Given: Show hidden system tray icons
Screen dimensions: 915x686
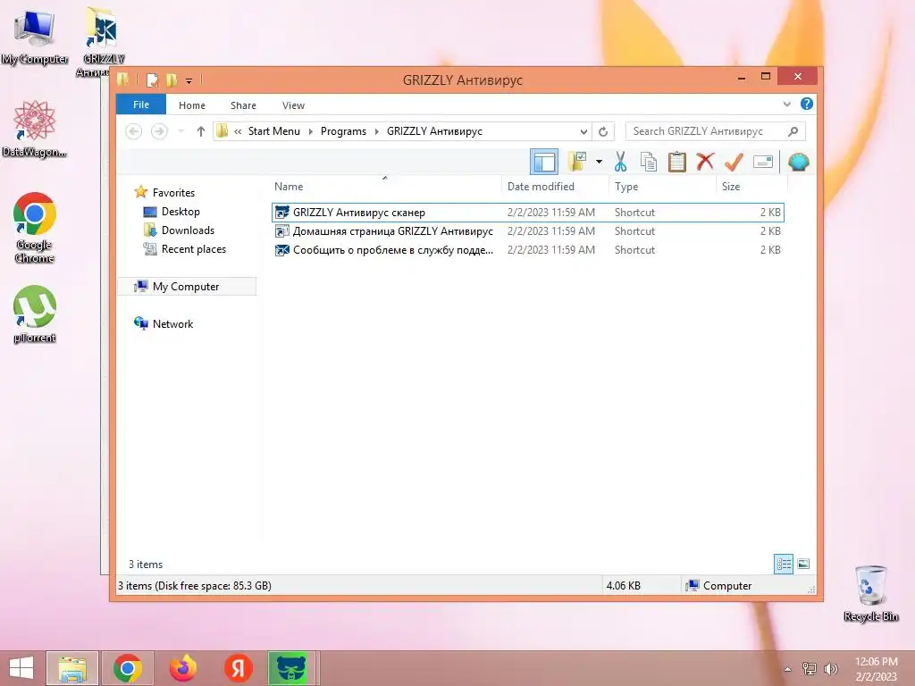Looking at the screenshot, I should 788,668.
